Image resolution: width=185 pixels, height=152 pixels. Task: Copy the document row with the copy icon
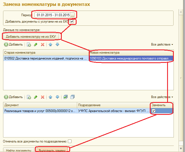pos(29,97)
